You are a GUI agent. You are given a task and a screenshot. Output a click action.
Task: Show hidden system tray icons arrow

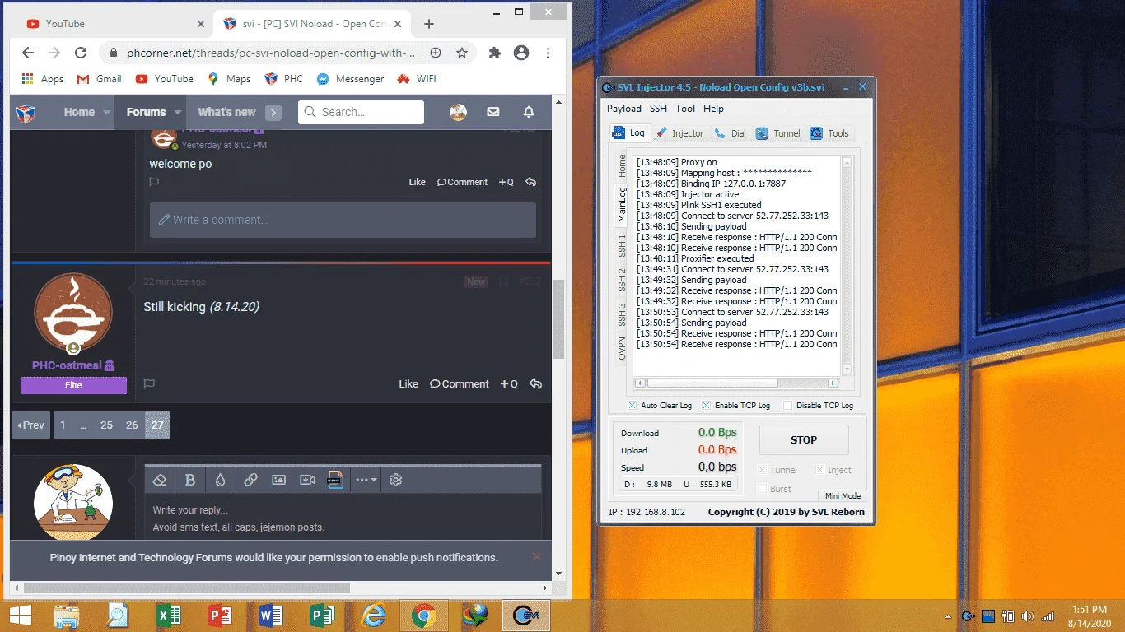[948, 616]
